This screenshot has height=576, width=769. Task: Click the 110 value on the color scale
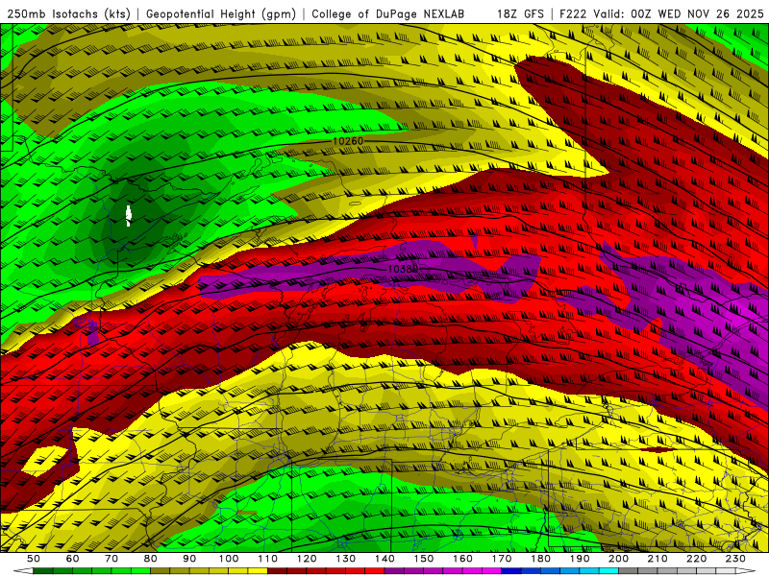(x=268, y=559)
